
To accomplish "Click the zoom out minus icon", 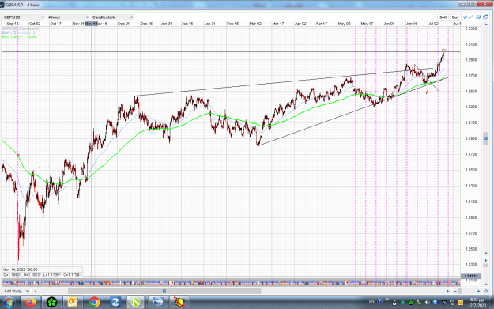I will click(x=455, y=292).
